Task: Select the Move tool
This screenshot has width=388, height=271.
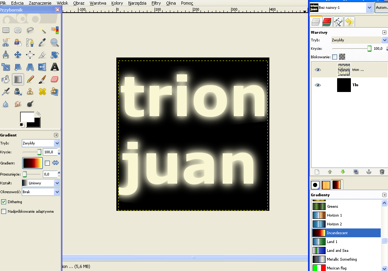Action: coord(18,55)
